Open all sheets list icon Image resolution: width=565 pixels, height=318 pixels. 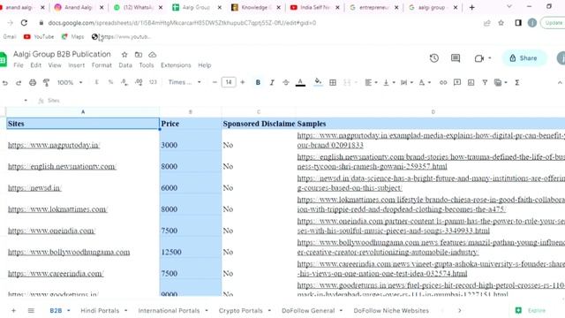pos(31,310)
